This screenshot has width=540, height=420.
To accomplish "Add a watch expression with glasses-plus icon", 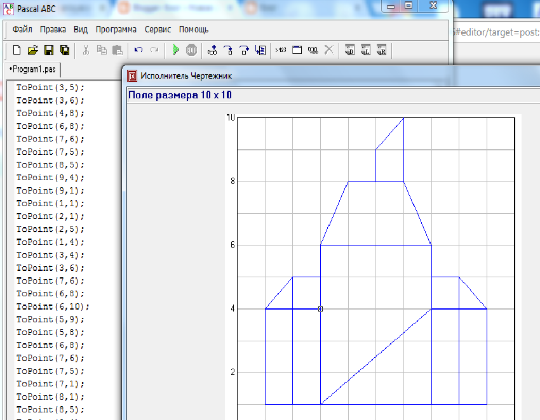I will point(212,50).
